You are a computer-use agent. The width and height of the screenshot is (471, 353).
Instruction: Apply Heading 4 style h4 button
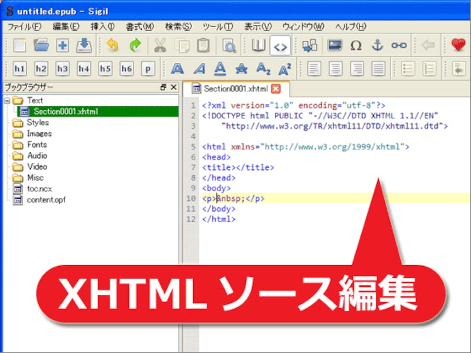point(84,69)
